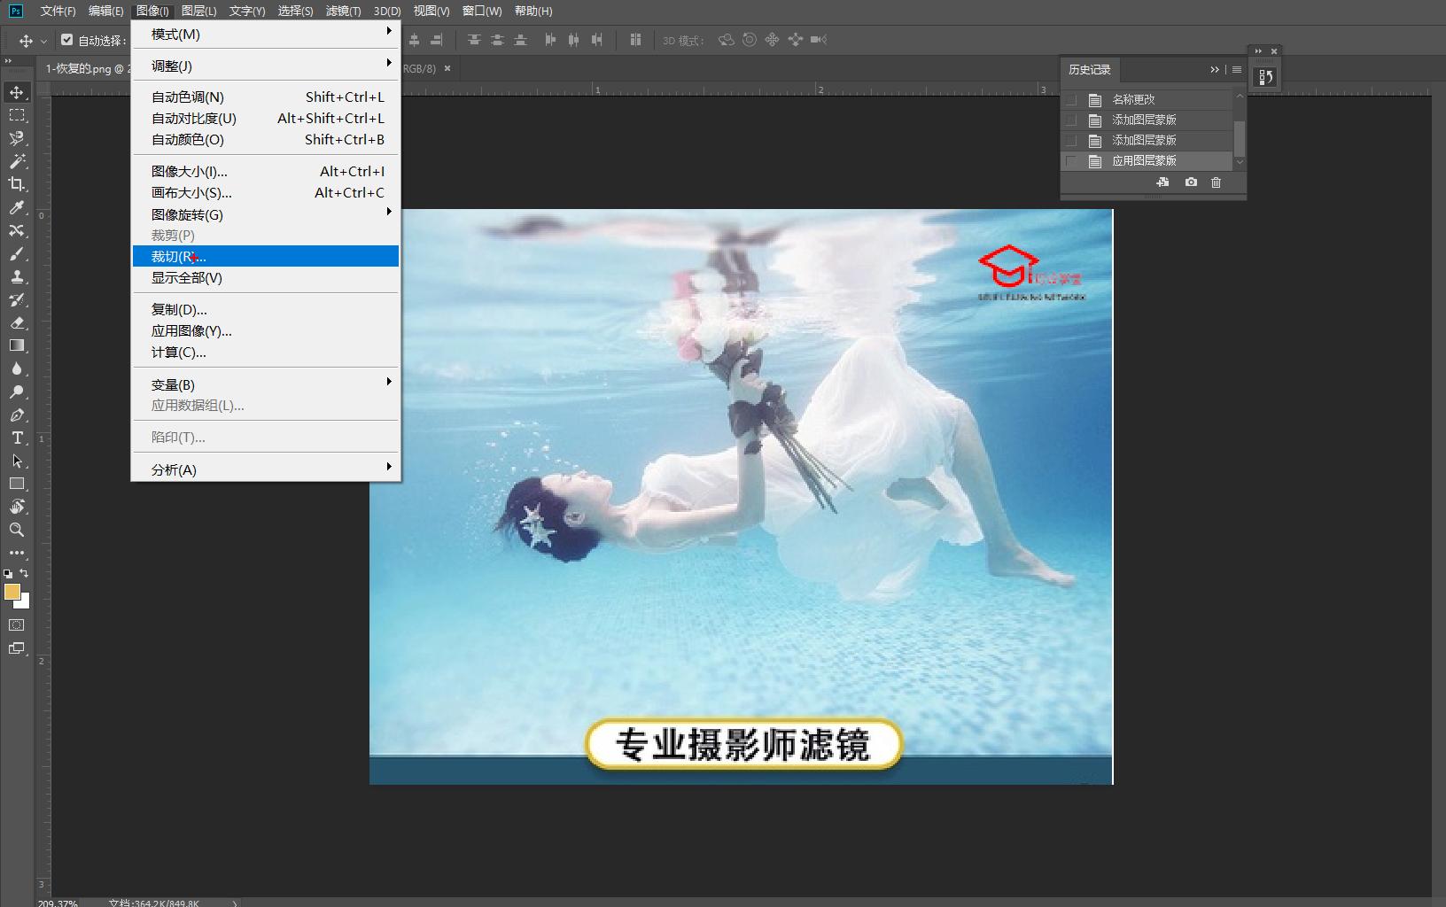The image size is (1446, 907).
Task: Collapse History panel using its double-arrow button
Action: click(x=1215, y=69)
